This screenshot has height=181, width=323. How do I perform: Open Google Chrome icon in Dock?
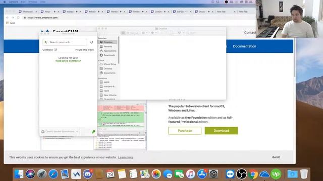(253, 174)
